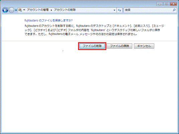
Task: Choose the ファイルの保持 button
Action: click(x=120, y=46)
